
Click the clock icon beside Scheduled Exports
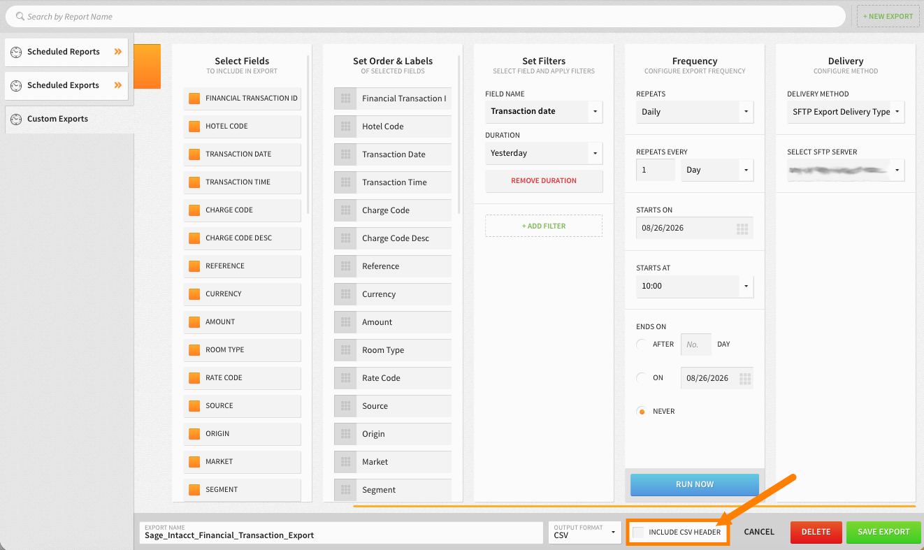[16, 85]
